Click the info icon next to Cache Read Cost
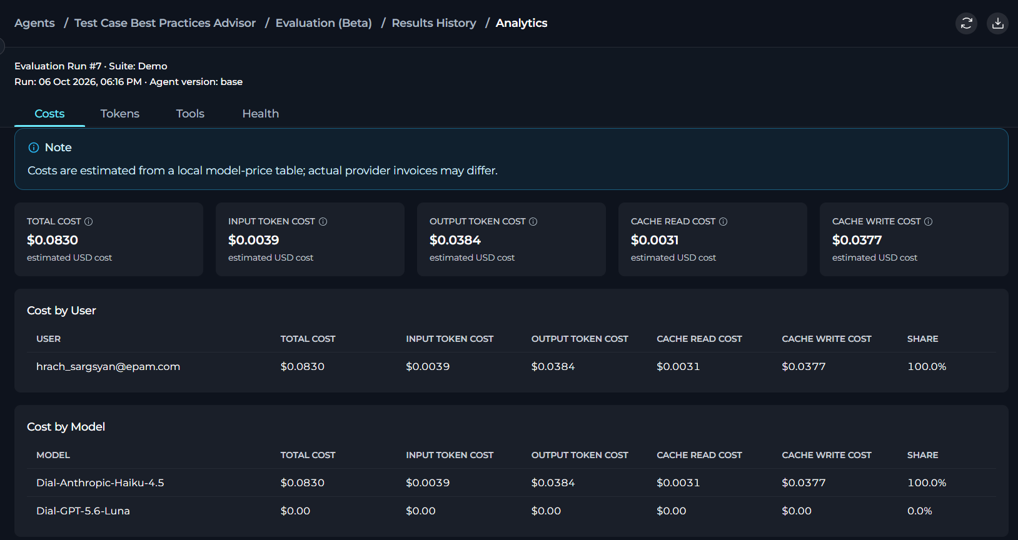 click(x=723, y=221)
